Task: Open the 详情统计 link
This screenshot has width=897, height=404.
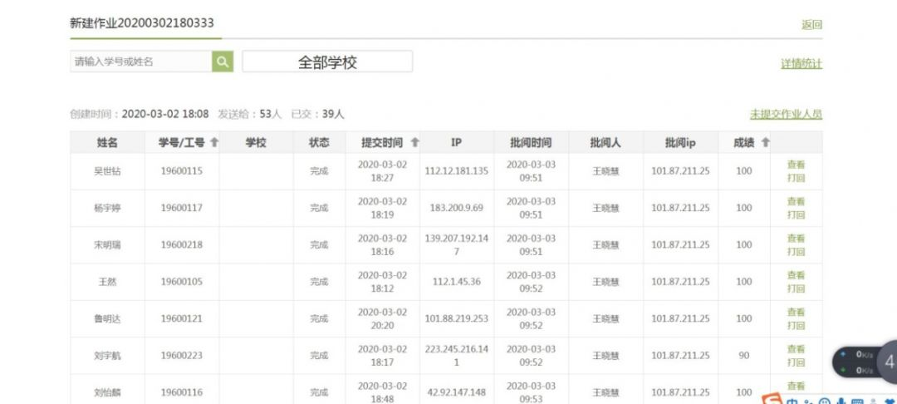Action: 801,64
